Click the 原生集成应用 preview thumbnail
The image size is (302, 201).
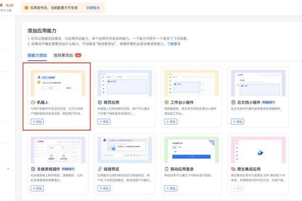pyautogui.click(x=258, y=150)
